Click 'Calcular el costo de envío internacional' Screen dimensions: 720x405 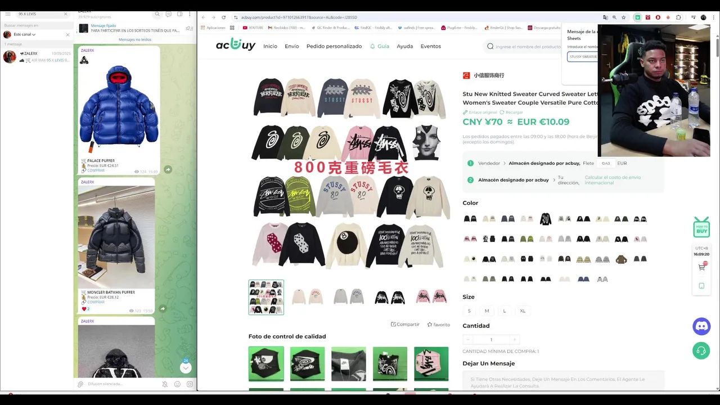click(x=613, y=180)
